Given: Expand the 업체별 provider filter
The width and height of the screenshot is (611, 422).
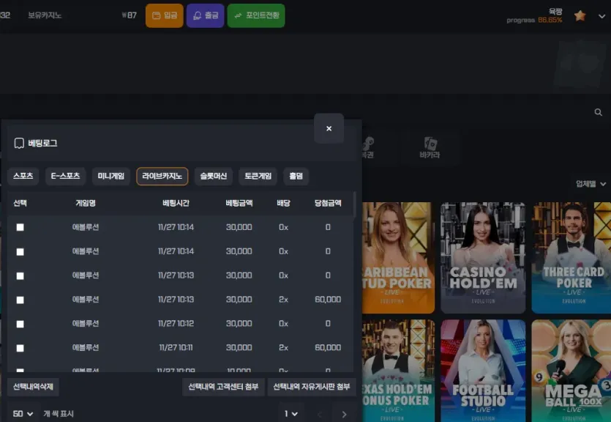Looking at the screenshot, I should [x=591, y=184].
